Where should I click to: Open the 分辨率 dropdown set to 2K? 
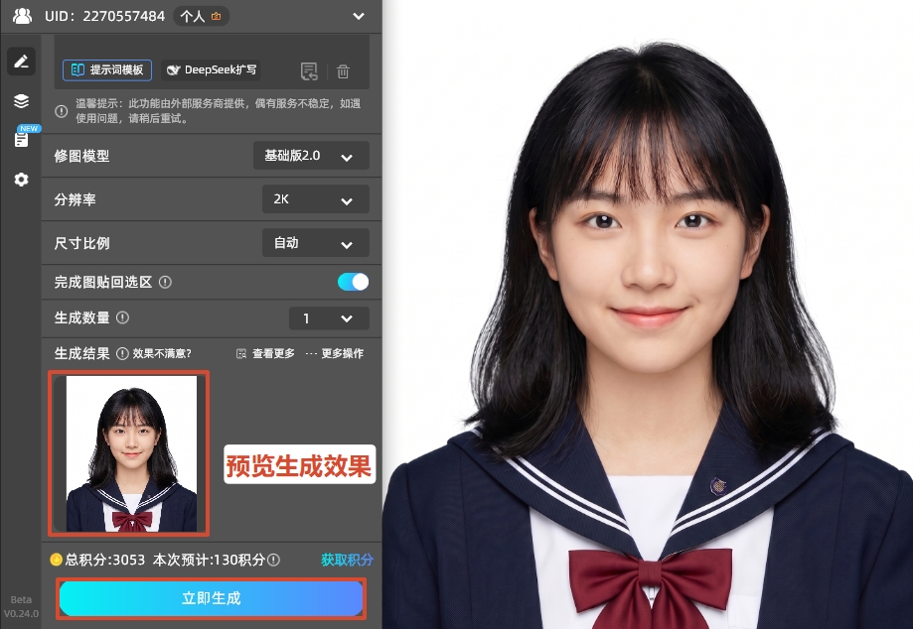tap(315, 198)
